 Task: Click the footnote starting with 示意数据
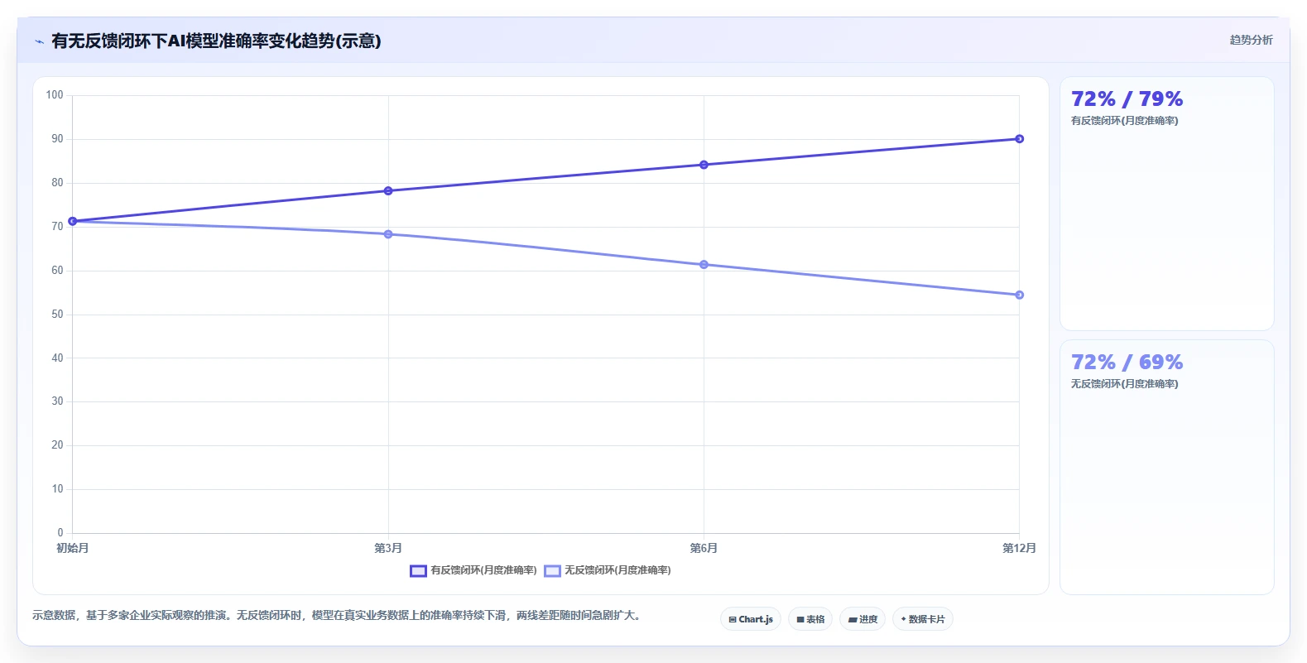[338, 616]
